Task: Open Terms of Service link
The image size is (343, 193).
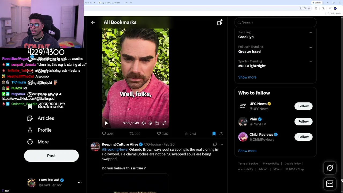Action: pyautogui.click(x=248, y=164)
